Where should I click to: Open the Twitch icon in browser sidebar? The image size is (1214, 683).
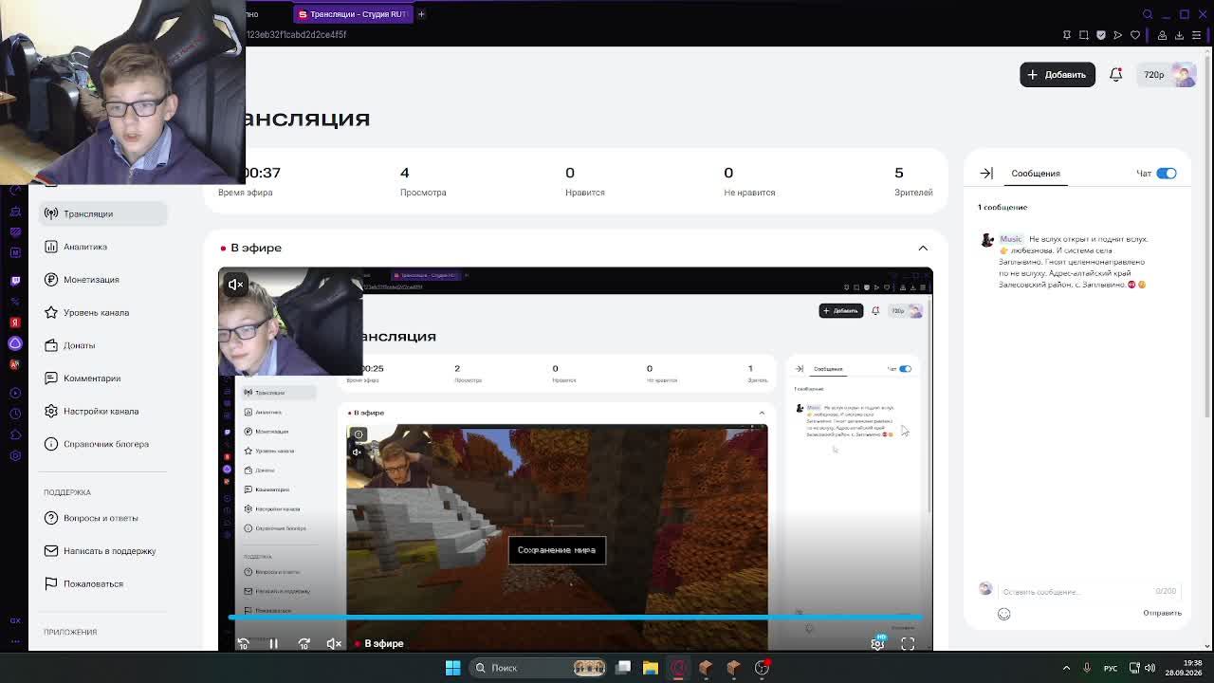(x=15, y=281)
